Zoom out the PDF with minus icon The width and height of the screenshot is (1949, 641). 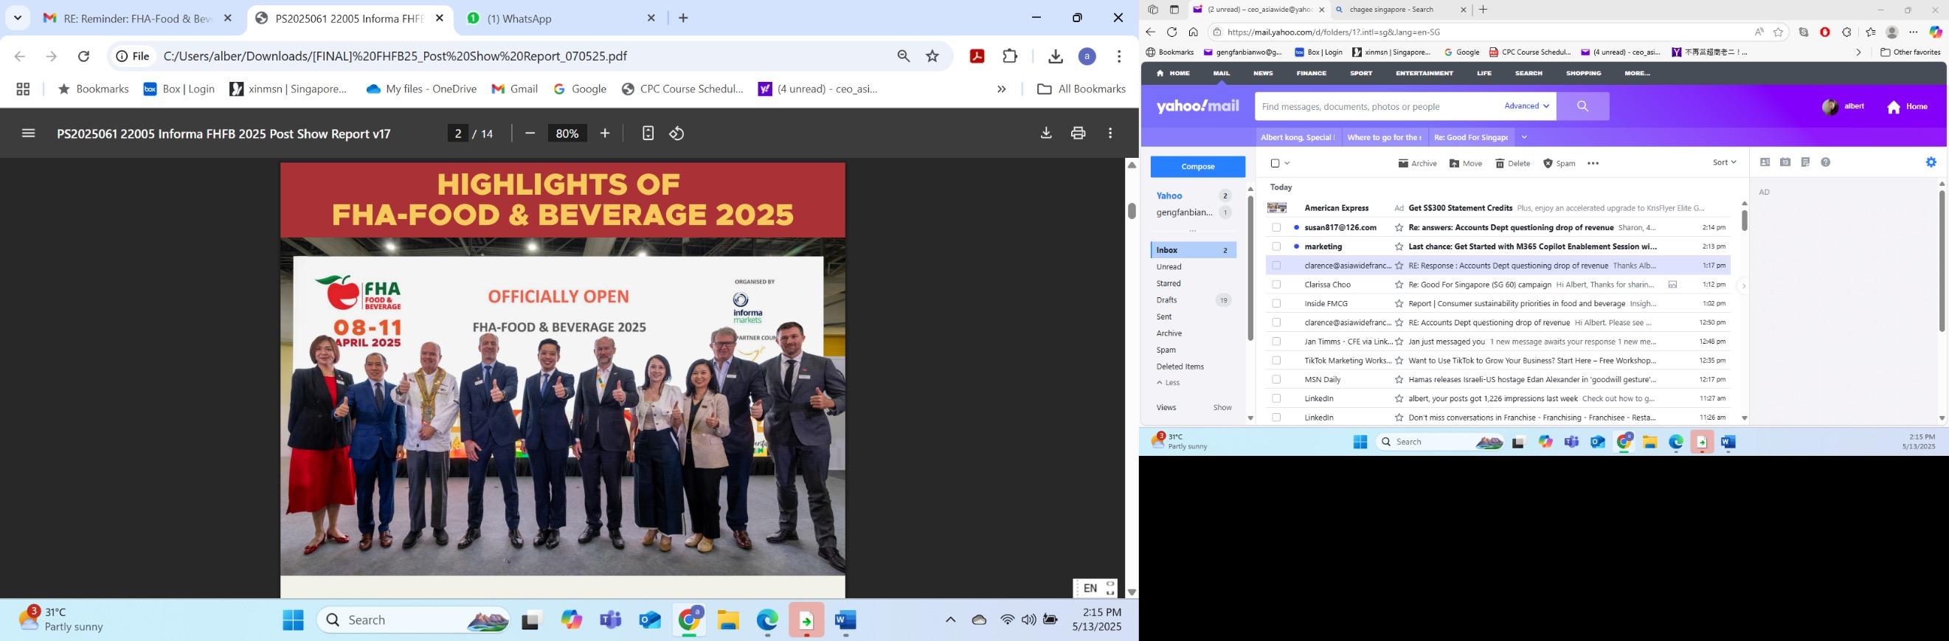530,134
